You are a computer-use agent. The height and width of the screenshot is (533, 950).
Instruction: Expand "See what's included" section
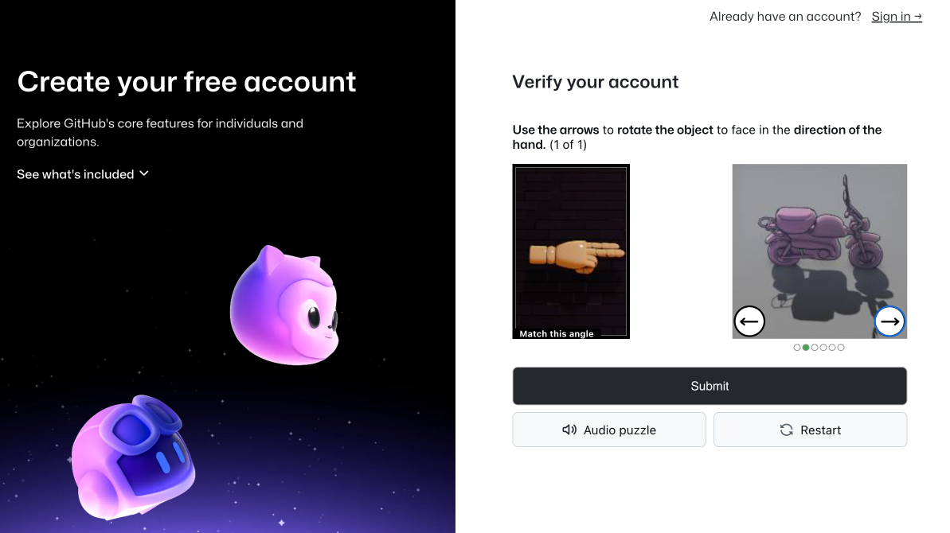[82, 174]
